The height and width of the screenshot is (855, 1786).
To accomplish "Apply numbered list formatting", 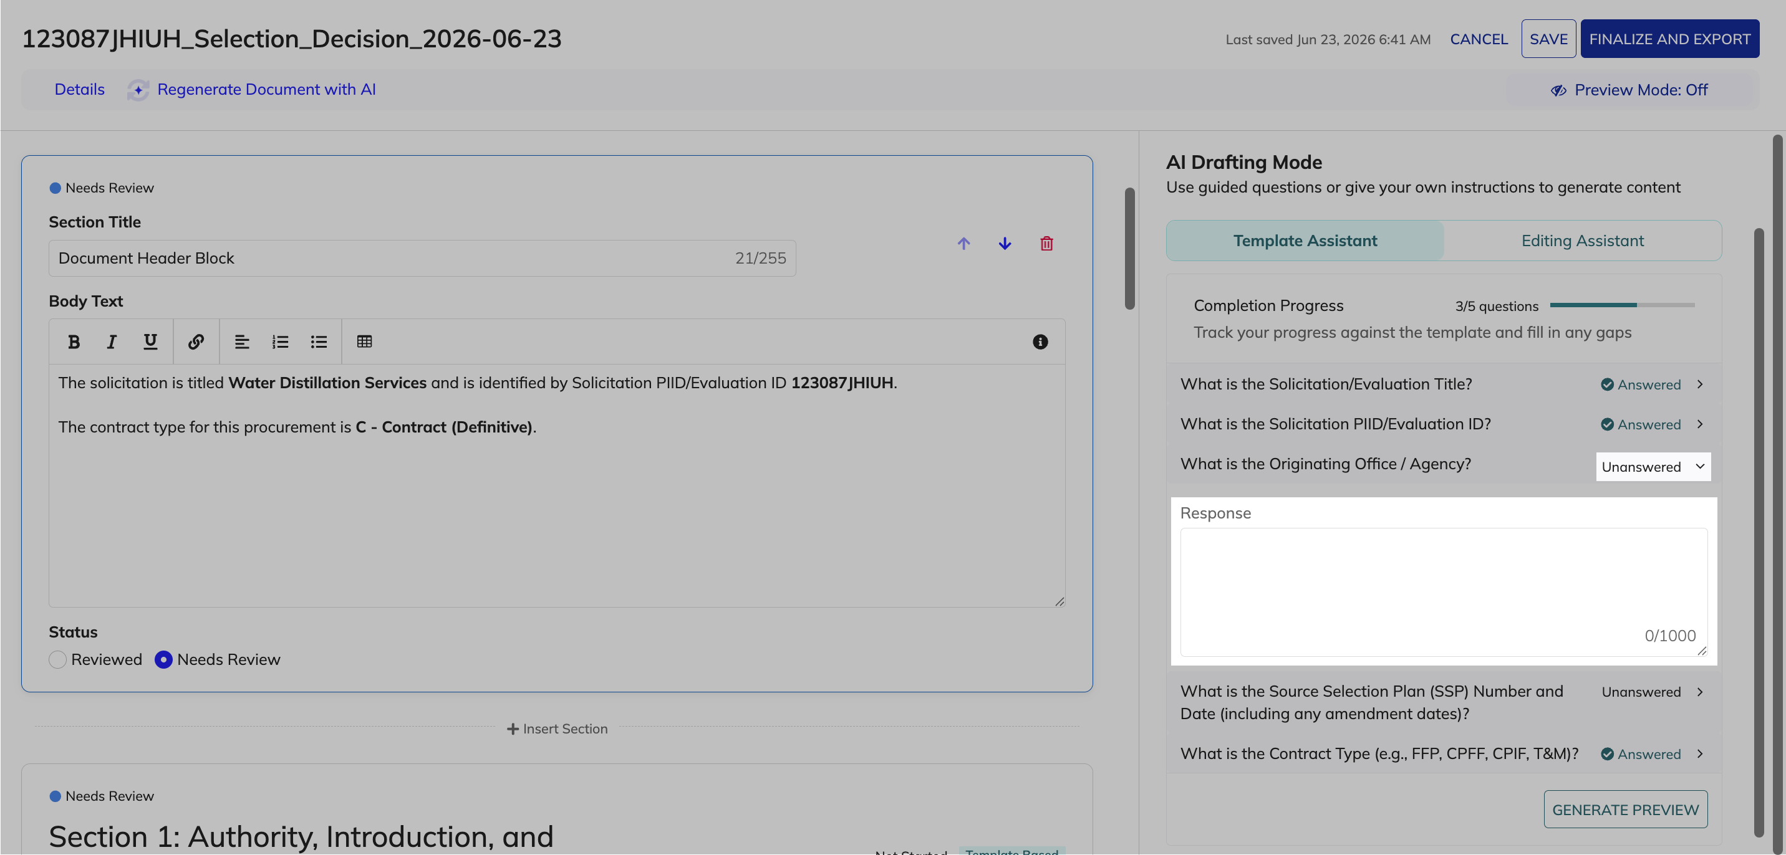I will tap(280, 342).
